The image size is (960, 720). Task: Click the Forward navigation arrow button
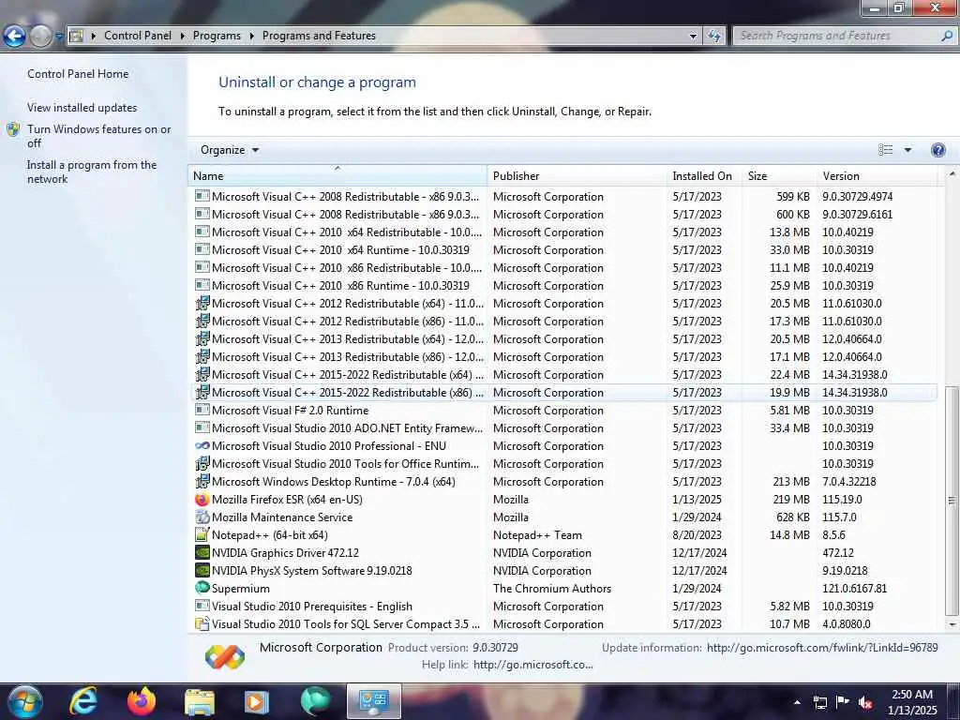(x=40, y=37)
